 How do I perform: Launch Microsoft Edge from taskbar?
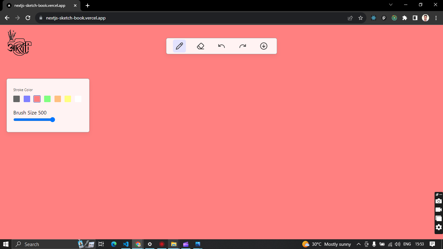[114, 244]
